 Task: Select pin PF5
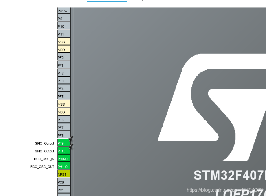point(64,96)
